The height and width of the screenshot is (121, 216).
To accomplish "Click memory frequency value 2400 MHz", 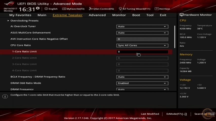I will (185, 63).
